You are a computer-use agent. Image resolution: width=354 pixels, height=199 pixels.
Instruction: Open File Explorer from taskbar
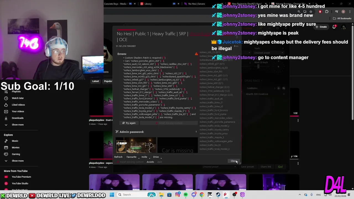[161, 195]
